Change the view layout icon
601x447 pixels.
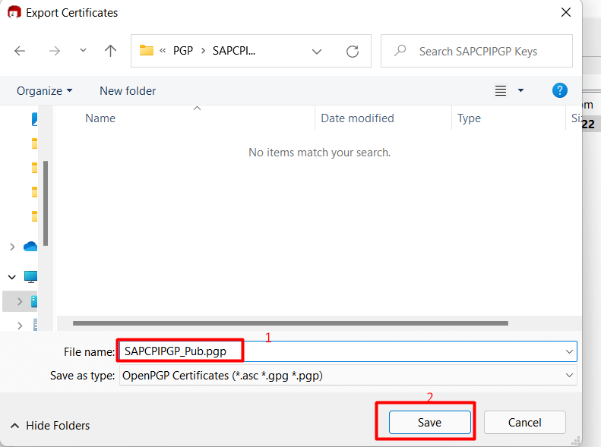(501, 91)
